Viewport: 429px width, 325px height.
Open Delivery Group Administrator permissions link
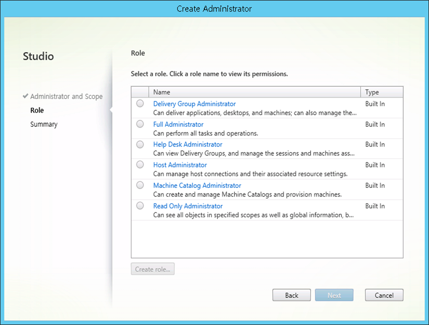click(194, 104)
